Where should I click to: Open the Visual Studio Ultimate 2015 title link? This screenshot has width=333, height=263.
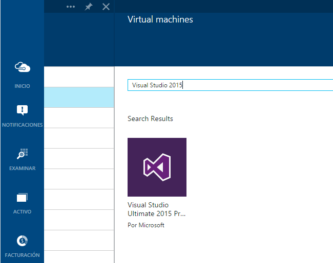[156, 209]
